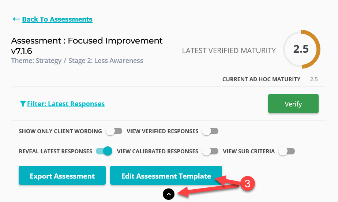The height and width of the screenshot is (202, 338).
Task: Collapse the panel with the black chevron-up icon
Action: tap(169, 194)
